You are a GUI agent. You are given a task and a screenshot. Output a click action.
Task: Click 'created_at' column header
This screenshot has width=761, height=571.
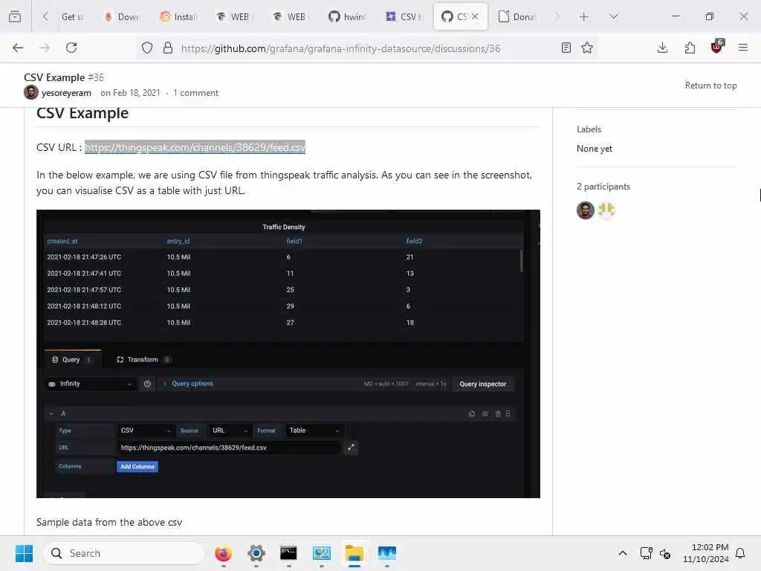pyautogui.click(x=62, y=241)
